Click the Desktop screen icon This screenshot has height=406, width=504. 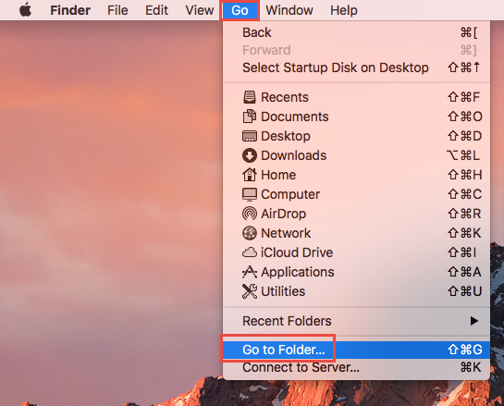point(250,136)
